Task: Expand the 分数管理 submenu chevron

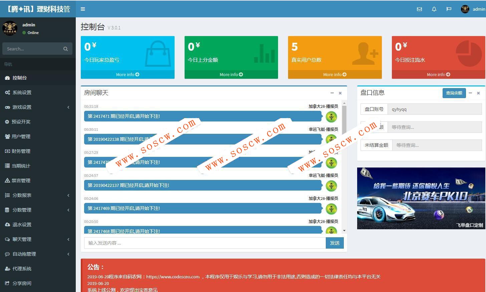Action: (68, 210)
